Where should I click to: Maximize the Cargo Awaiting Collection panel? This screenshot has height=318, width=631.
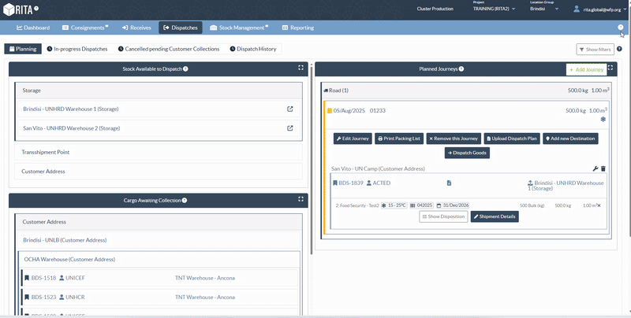tap(301, 200)
